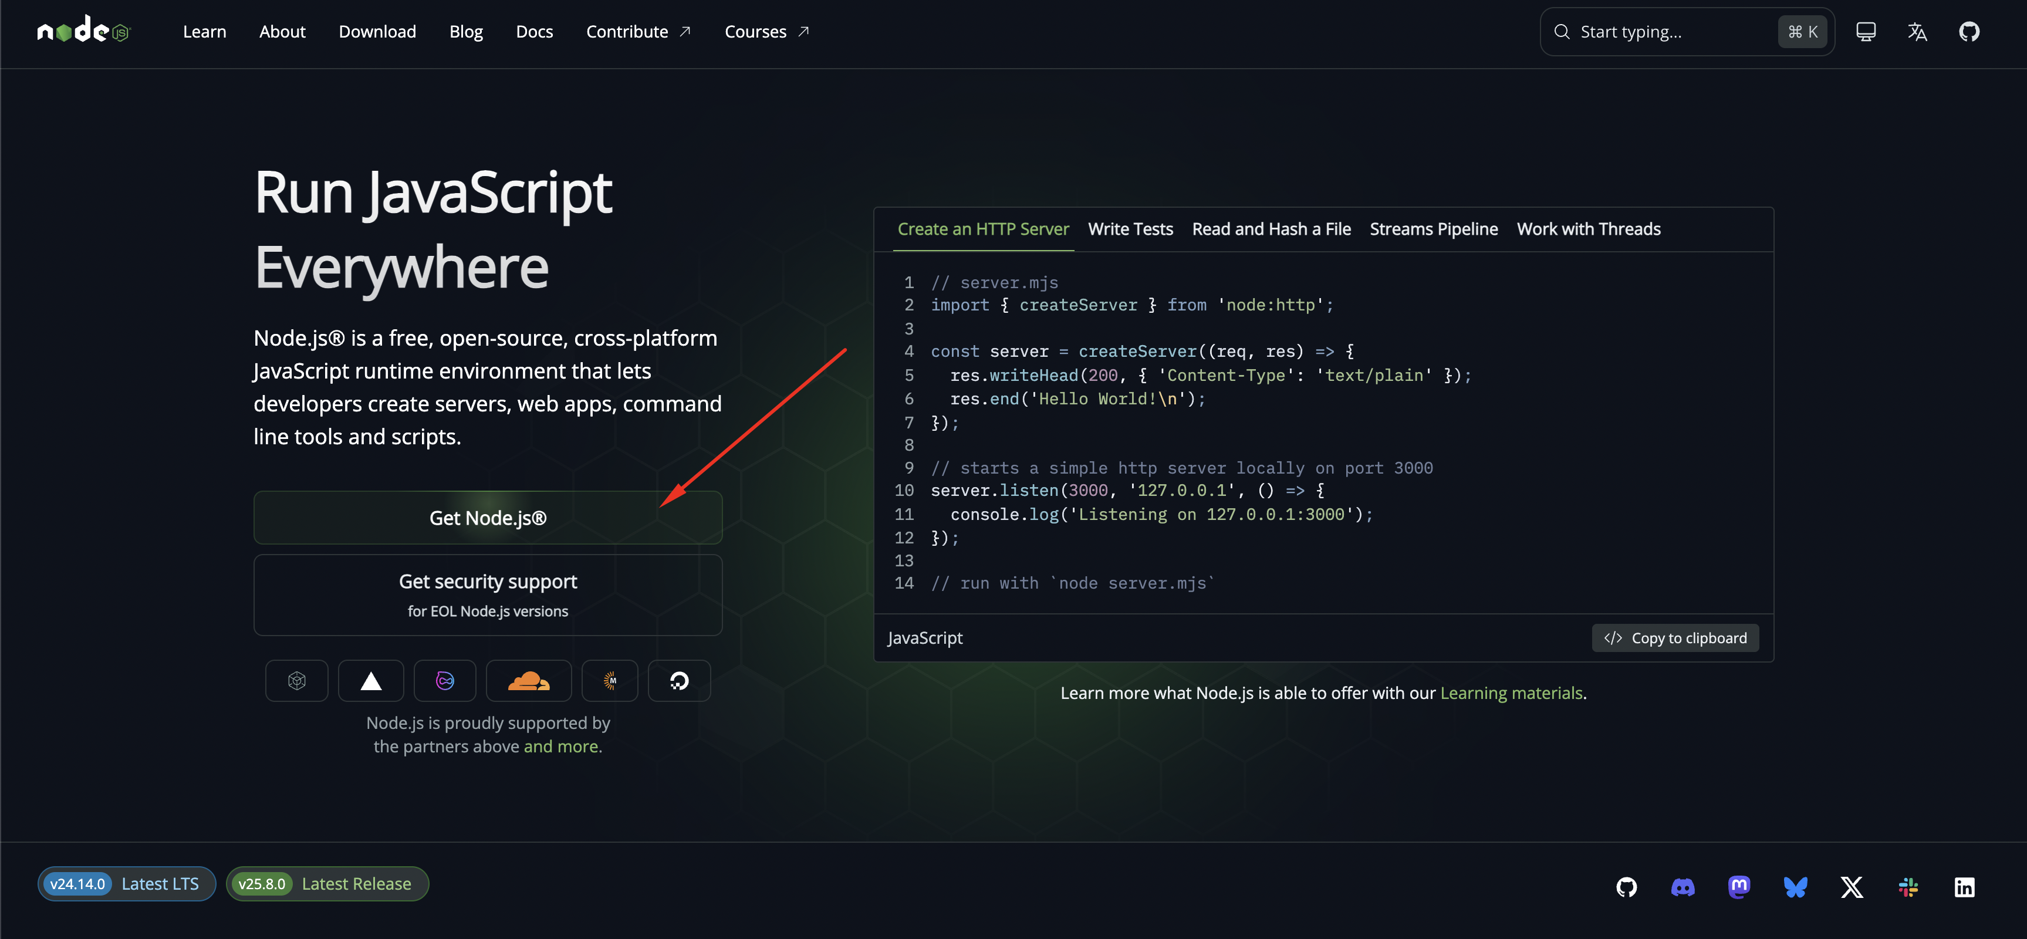This screenshot has width=2027, height=939.
Task: Open the X (Twitter) icon in the footer
Action: pyautogui.click(x=1852, y=887)
